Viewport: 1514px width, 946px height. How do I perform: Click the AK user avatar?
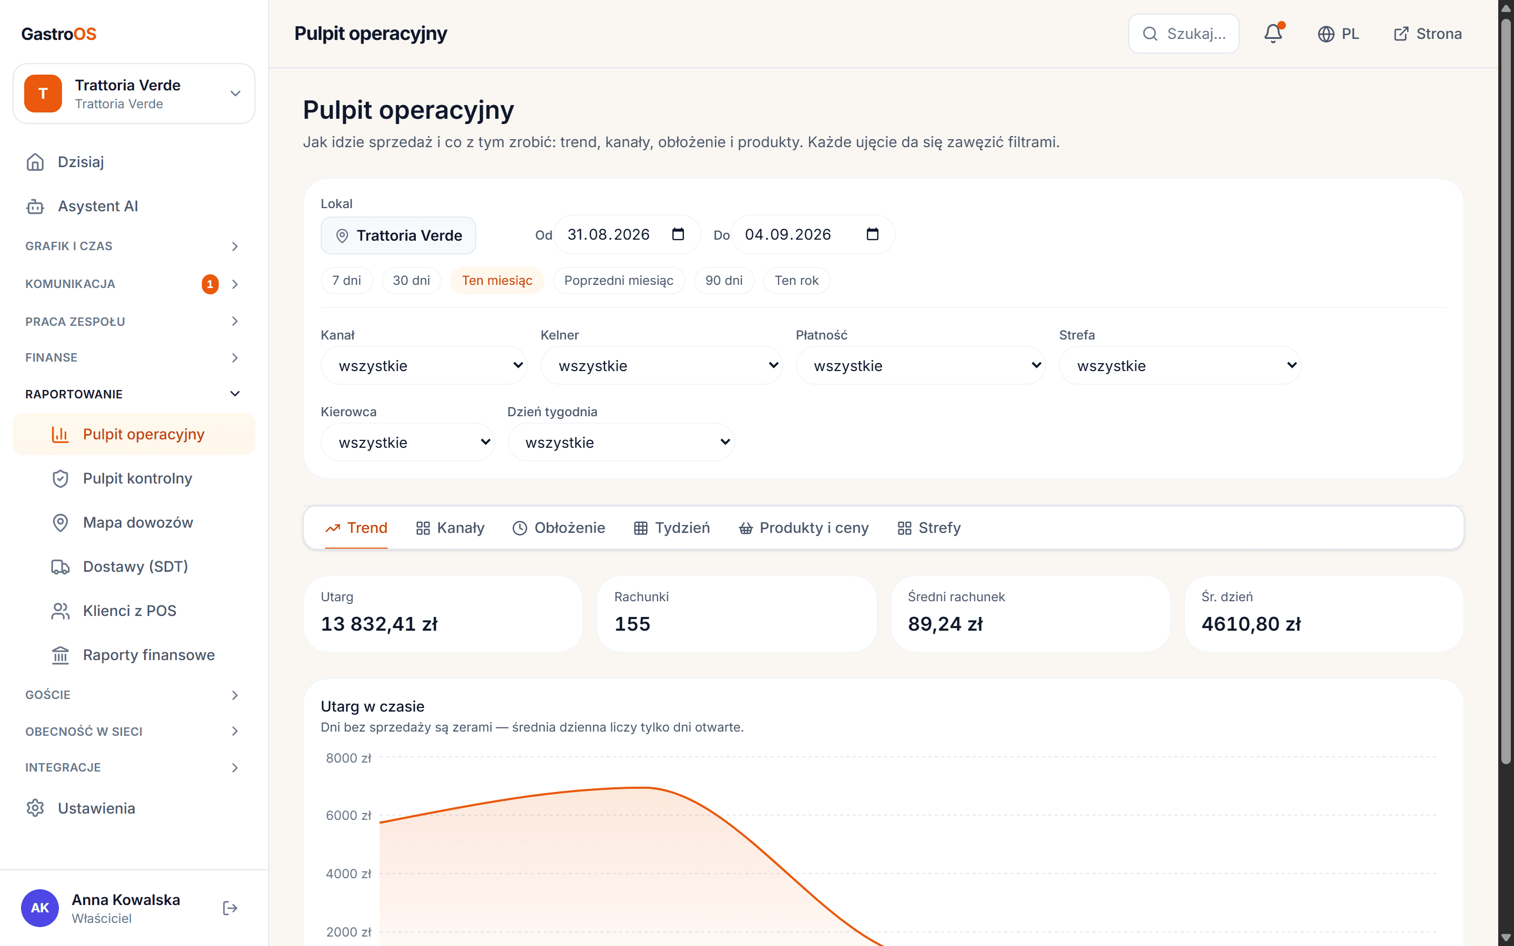40,908
